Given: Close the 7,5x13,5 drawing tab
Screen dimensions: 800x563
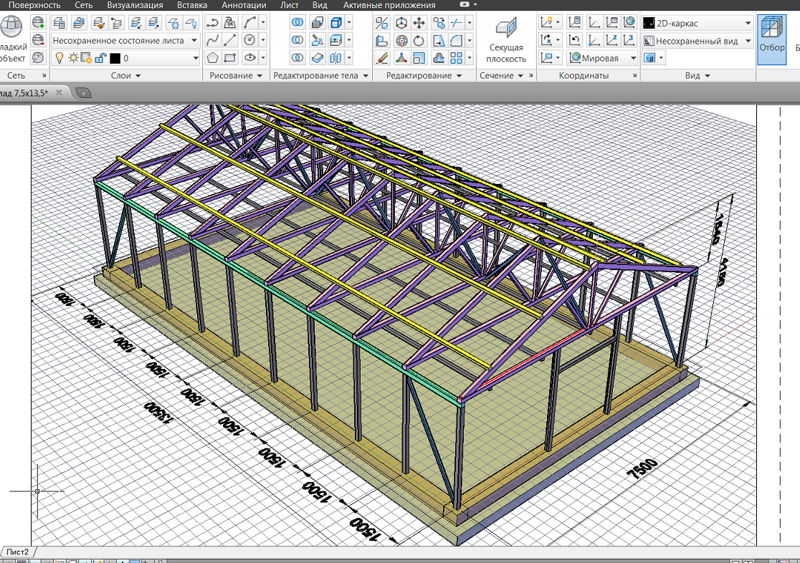Looking at the screenshot, I should 59,93.
